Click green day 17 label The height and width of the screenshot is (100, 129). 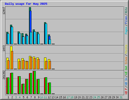coord(68,97)
